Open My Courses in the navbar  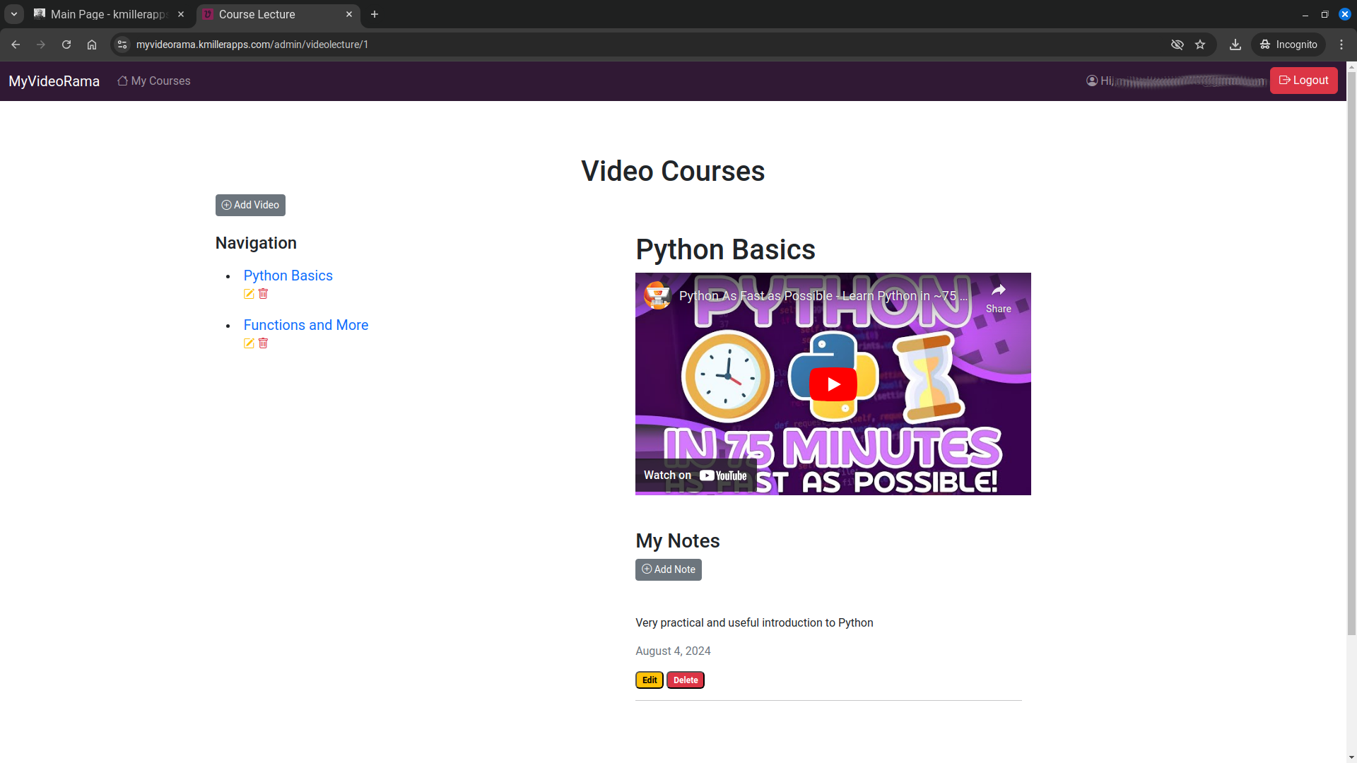pos(154,81)
